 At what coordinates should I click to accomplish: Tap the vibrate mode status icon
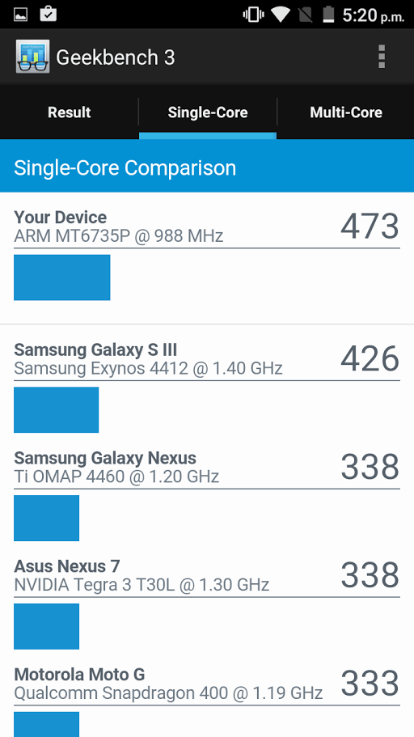tap(252, 15)
